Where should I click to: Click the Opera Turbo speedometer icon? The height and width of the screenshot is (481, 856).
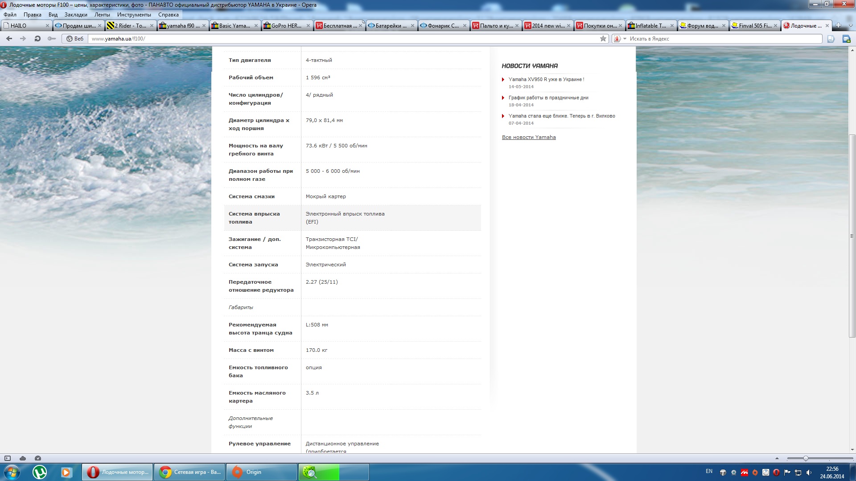(38, 458)
